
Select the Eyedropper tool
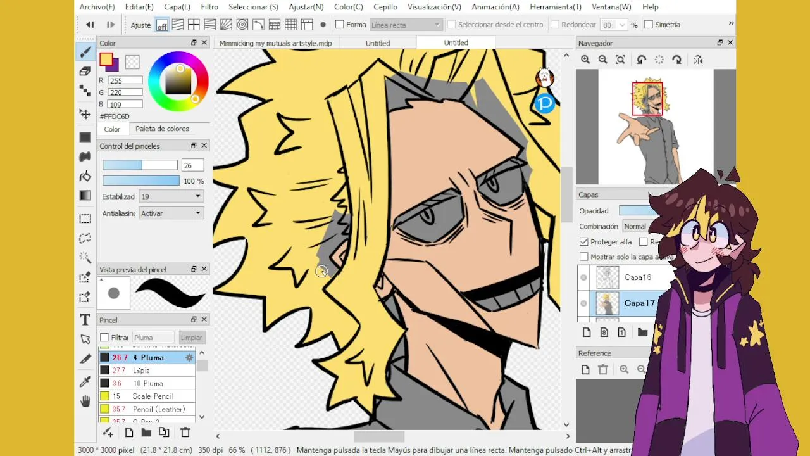pos(85,381)
